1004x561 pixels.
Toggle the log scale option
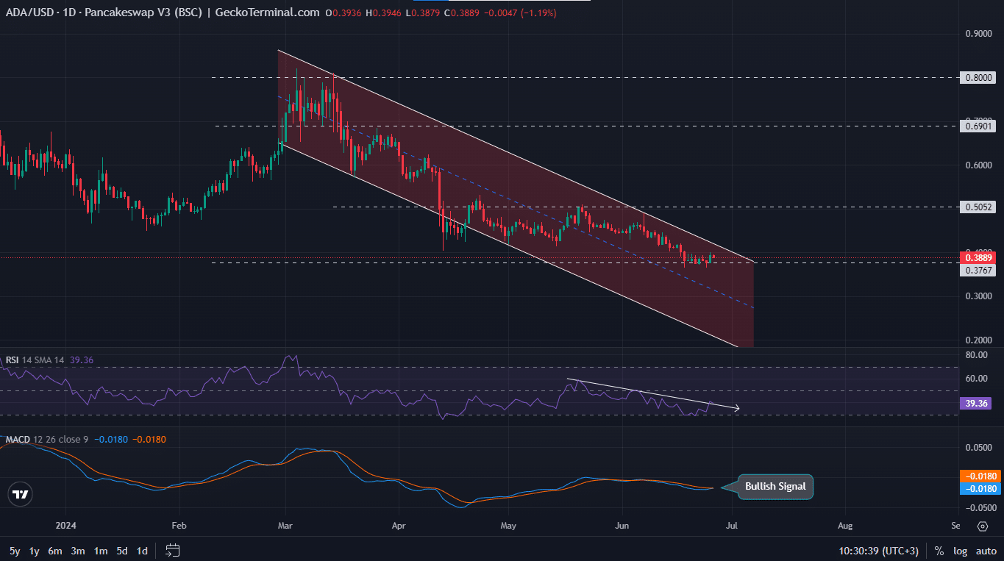click(961, 551)
